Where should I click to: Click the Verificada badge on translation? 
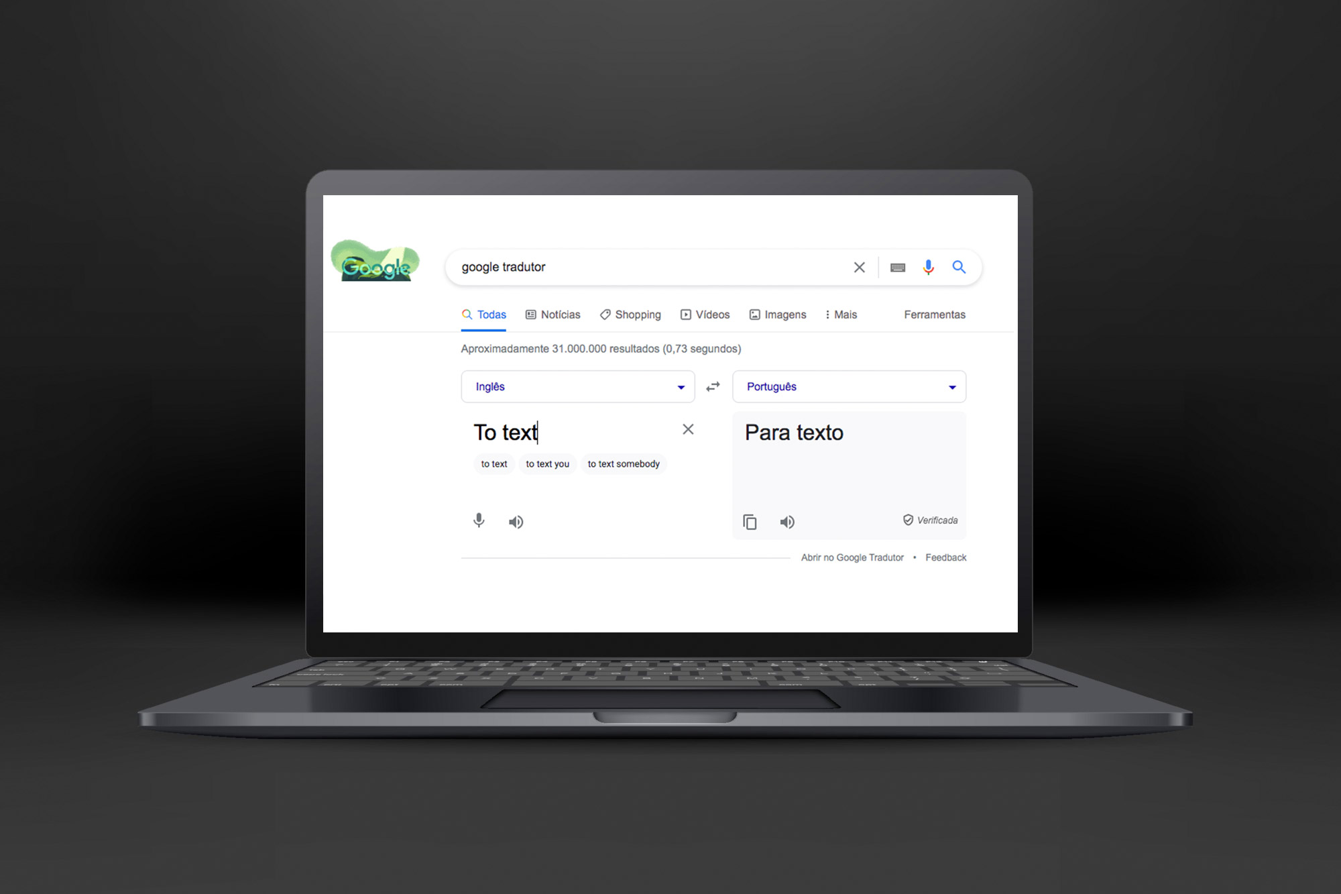(x=929, y=520)
